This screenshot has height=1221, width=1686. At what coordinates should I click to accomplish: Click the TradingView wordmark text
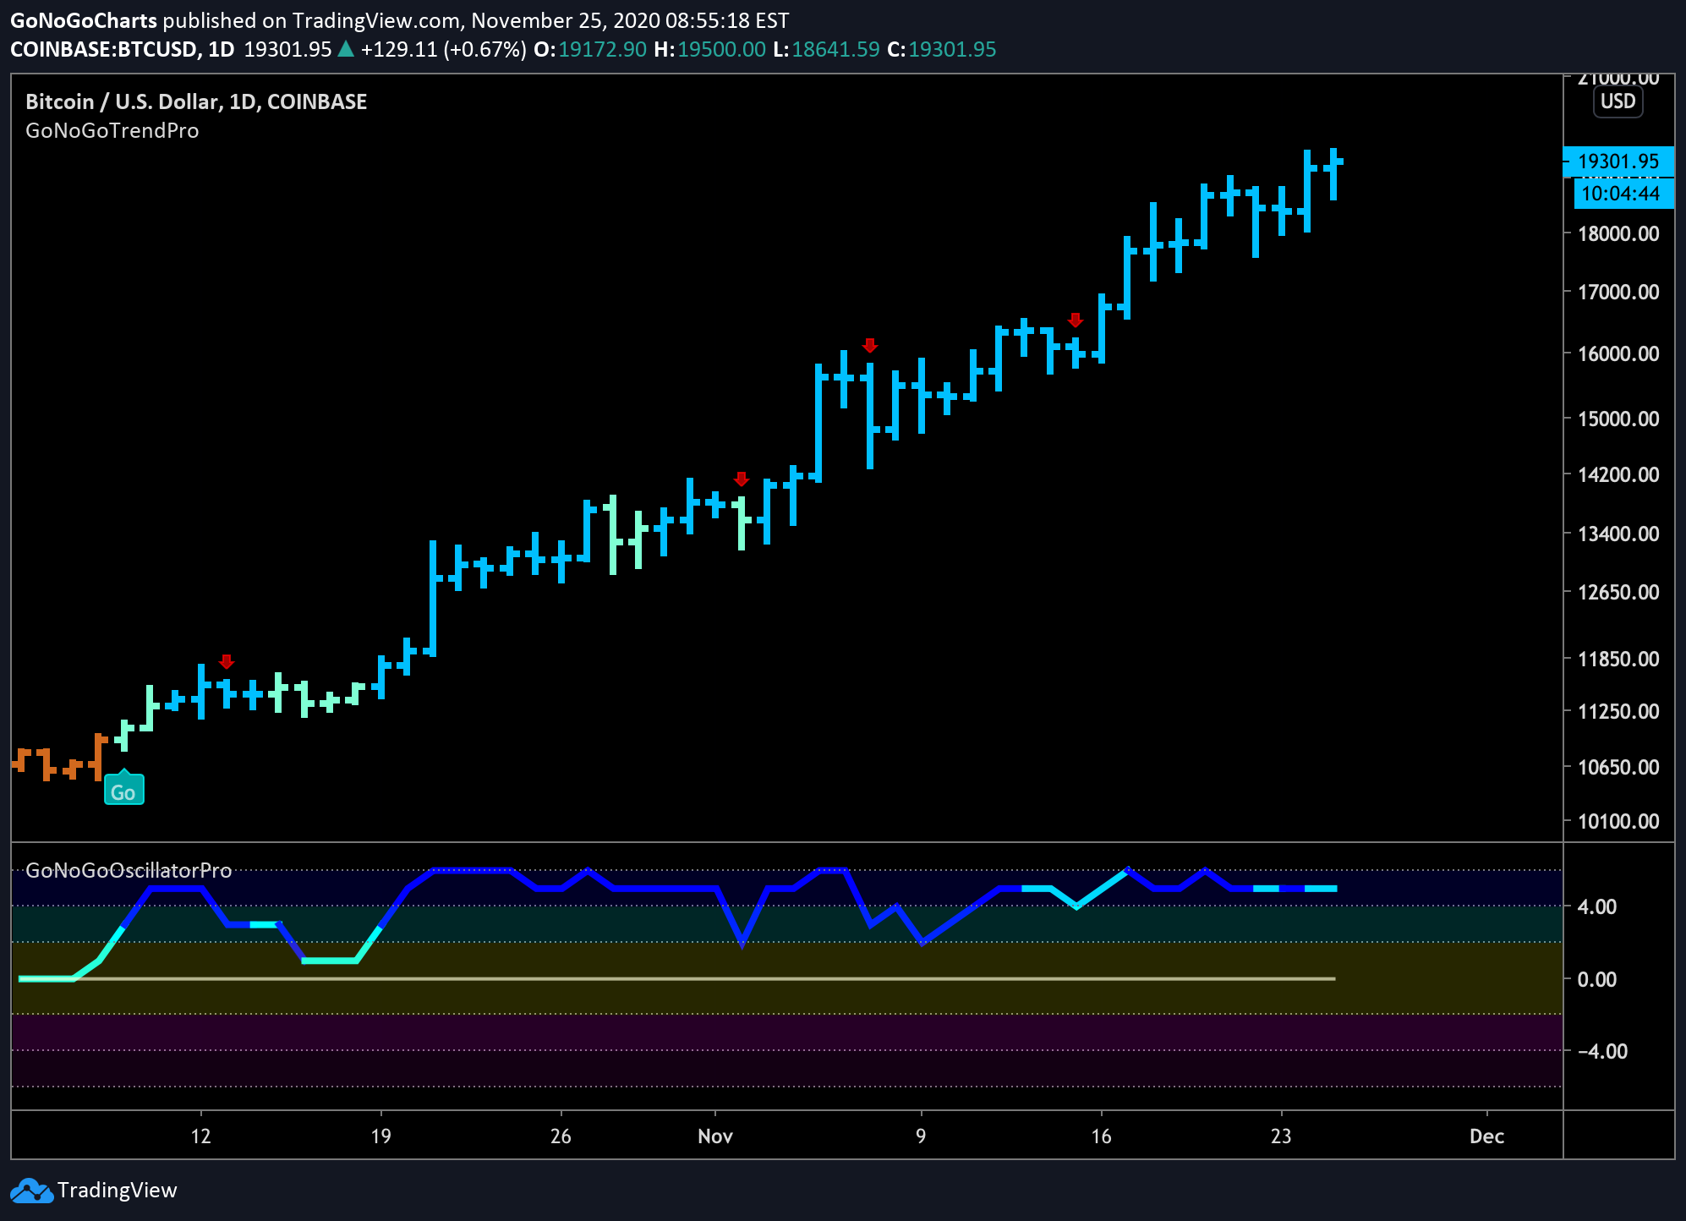tap(118, 1191)
